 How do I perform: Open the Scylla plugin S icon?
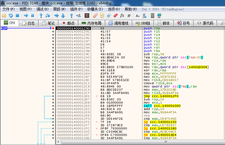(x=87, y=16)
